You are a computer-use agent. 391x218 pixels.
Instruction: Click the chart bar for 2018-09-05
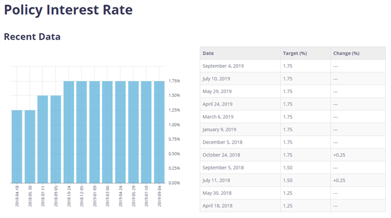pos(56,139)
